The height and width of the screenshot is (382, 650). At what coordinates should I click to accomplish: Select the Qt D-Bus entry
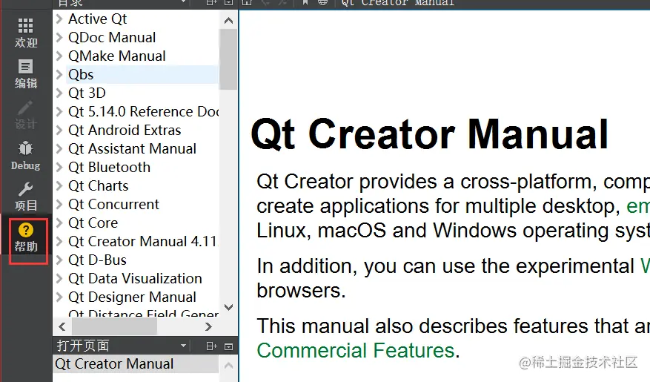[97, 260]
